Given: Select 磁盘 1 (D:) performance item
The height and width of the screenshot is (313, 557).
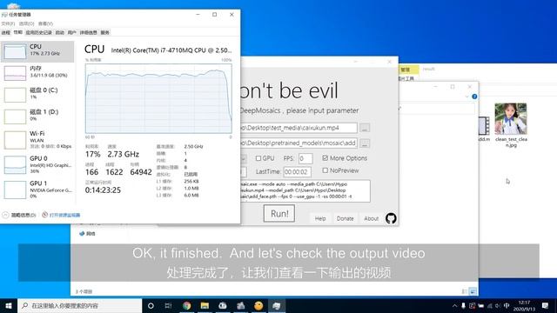Looking at the screenshot, I should 37,116.
